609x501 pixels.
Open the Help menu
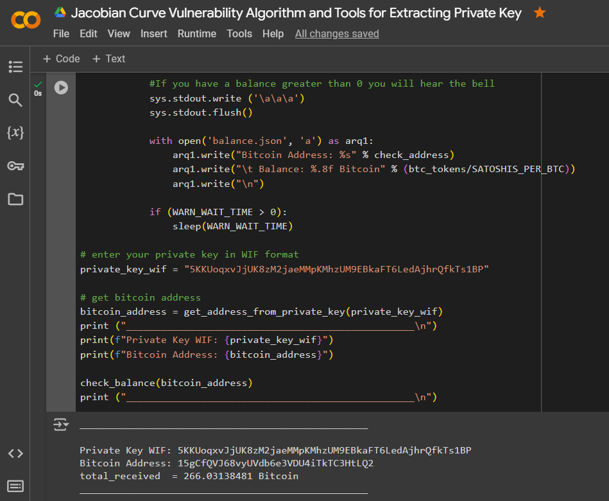coord(273,34)
